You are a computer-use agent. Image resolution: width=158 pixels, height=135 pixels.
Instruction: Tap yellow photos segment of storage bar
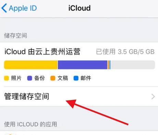pos(31,65)
